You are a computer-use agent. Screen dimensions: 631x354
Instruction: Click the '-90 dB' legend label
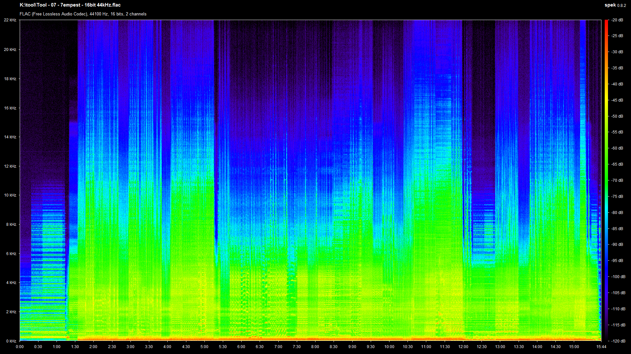pos(617,245)
